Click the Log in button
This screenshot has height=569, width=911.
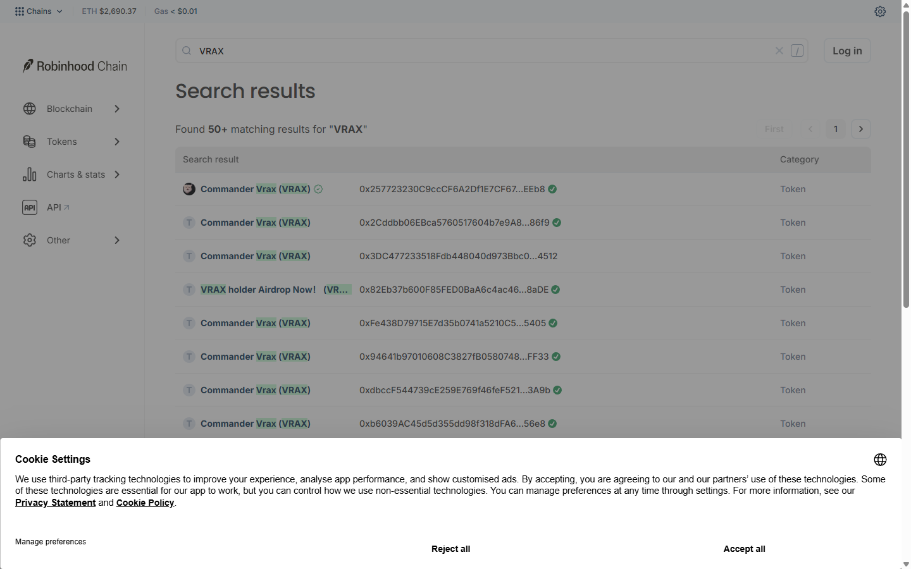pos(847,51)
